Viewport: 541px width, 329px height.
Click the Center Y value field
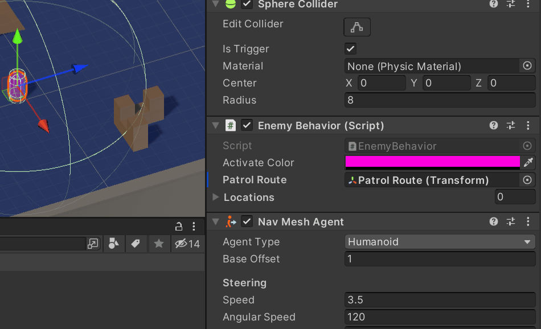[446, 83]
